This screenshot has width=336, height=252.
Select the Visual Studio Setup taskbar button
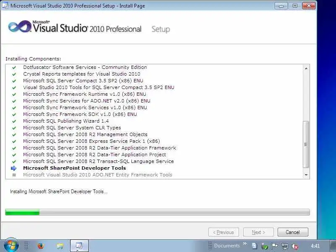tap(79, 246)
